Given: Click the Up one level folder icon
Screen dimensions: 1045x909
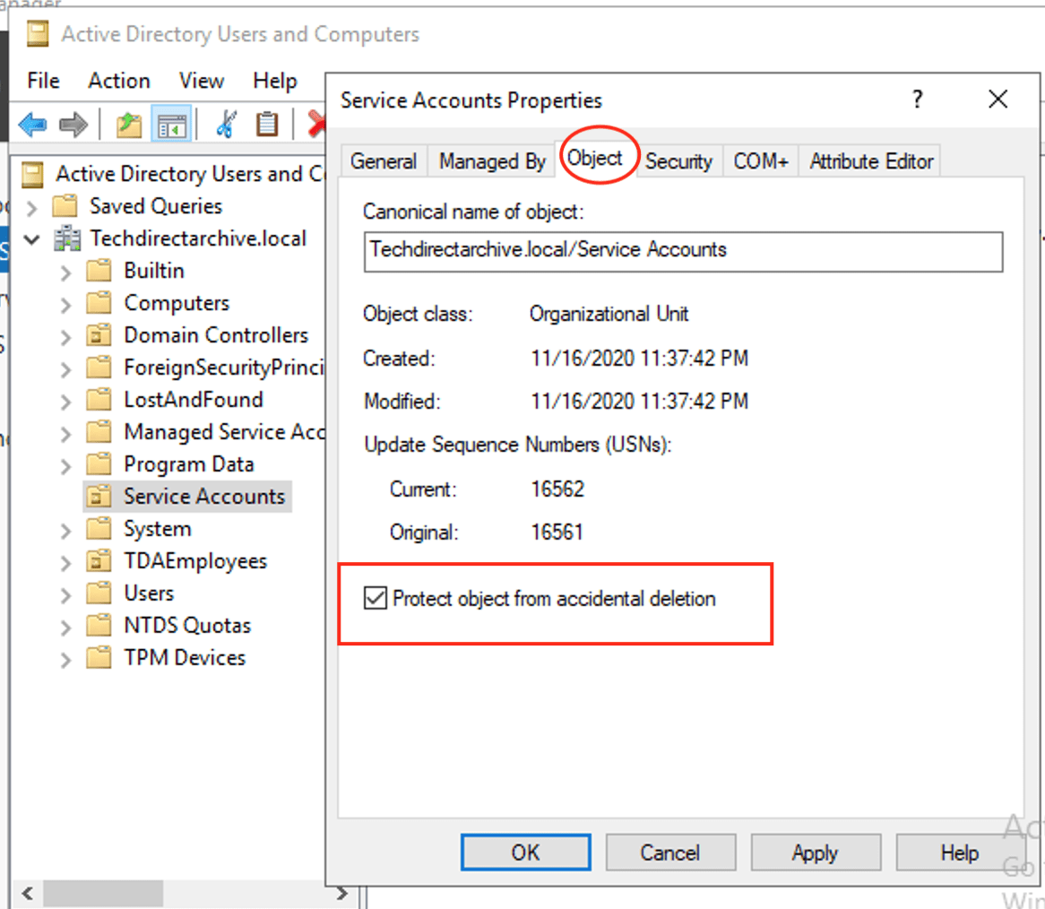Looking at the screenshot, I should pos(129,125).
